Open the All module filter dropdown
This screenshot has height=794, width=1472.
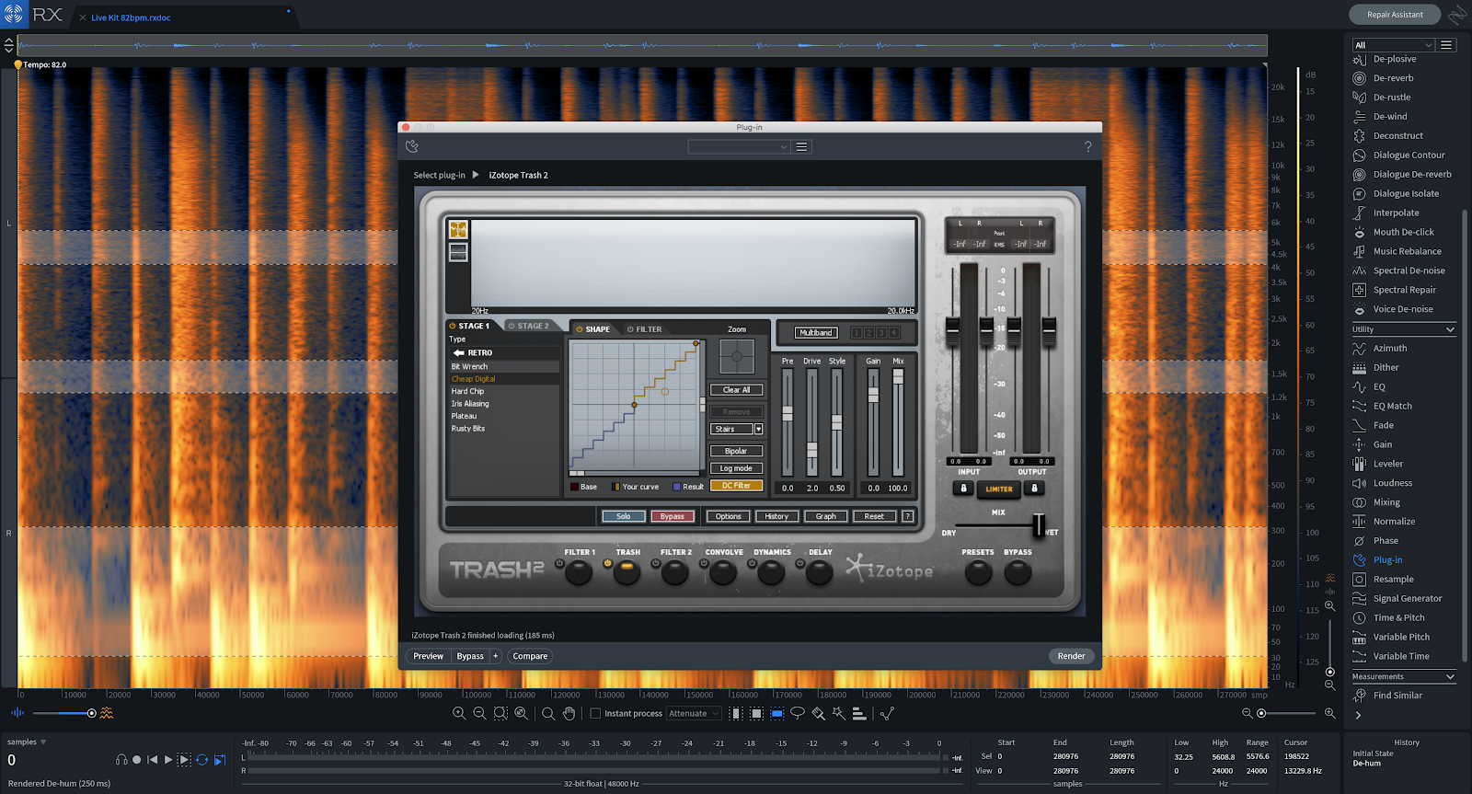(x=1393, y=45)
